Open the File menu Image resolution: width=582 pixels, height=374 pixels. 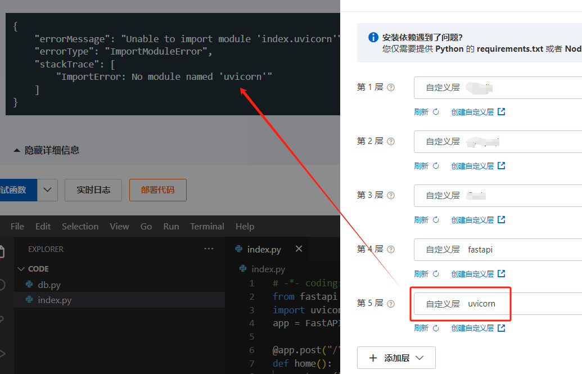(17, 226)
